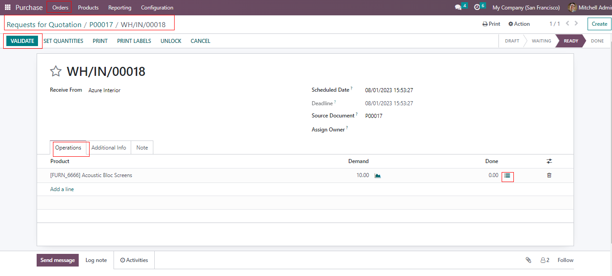The image size is (612, 276).
Task: Go to the previous record arrow
Action: tap(568, 23)
